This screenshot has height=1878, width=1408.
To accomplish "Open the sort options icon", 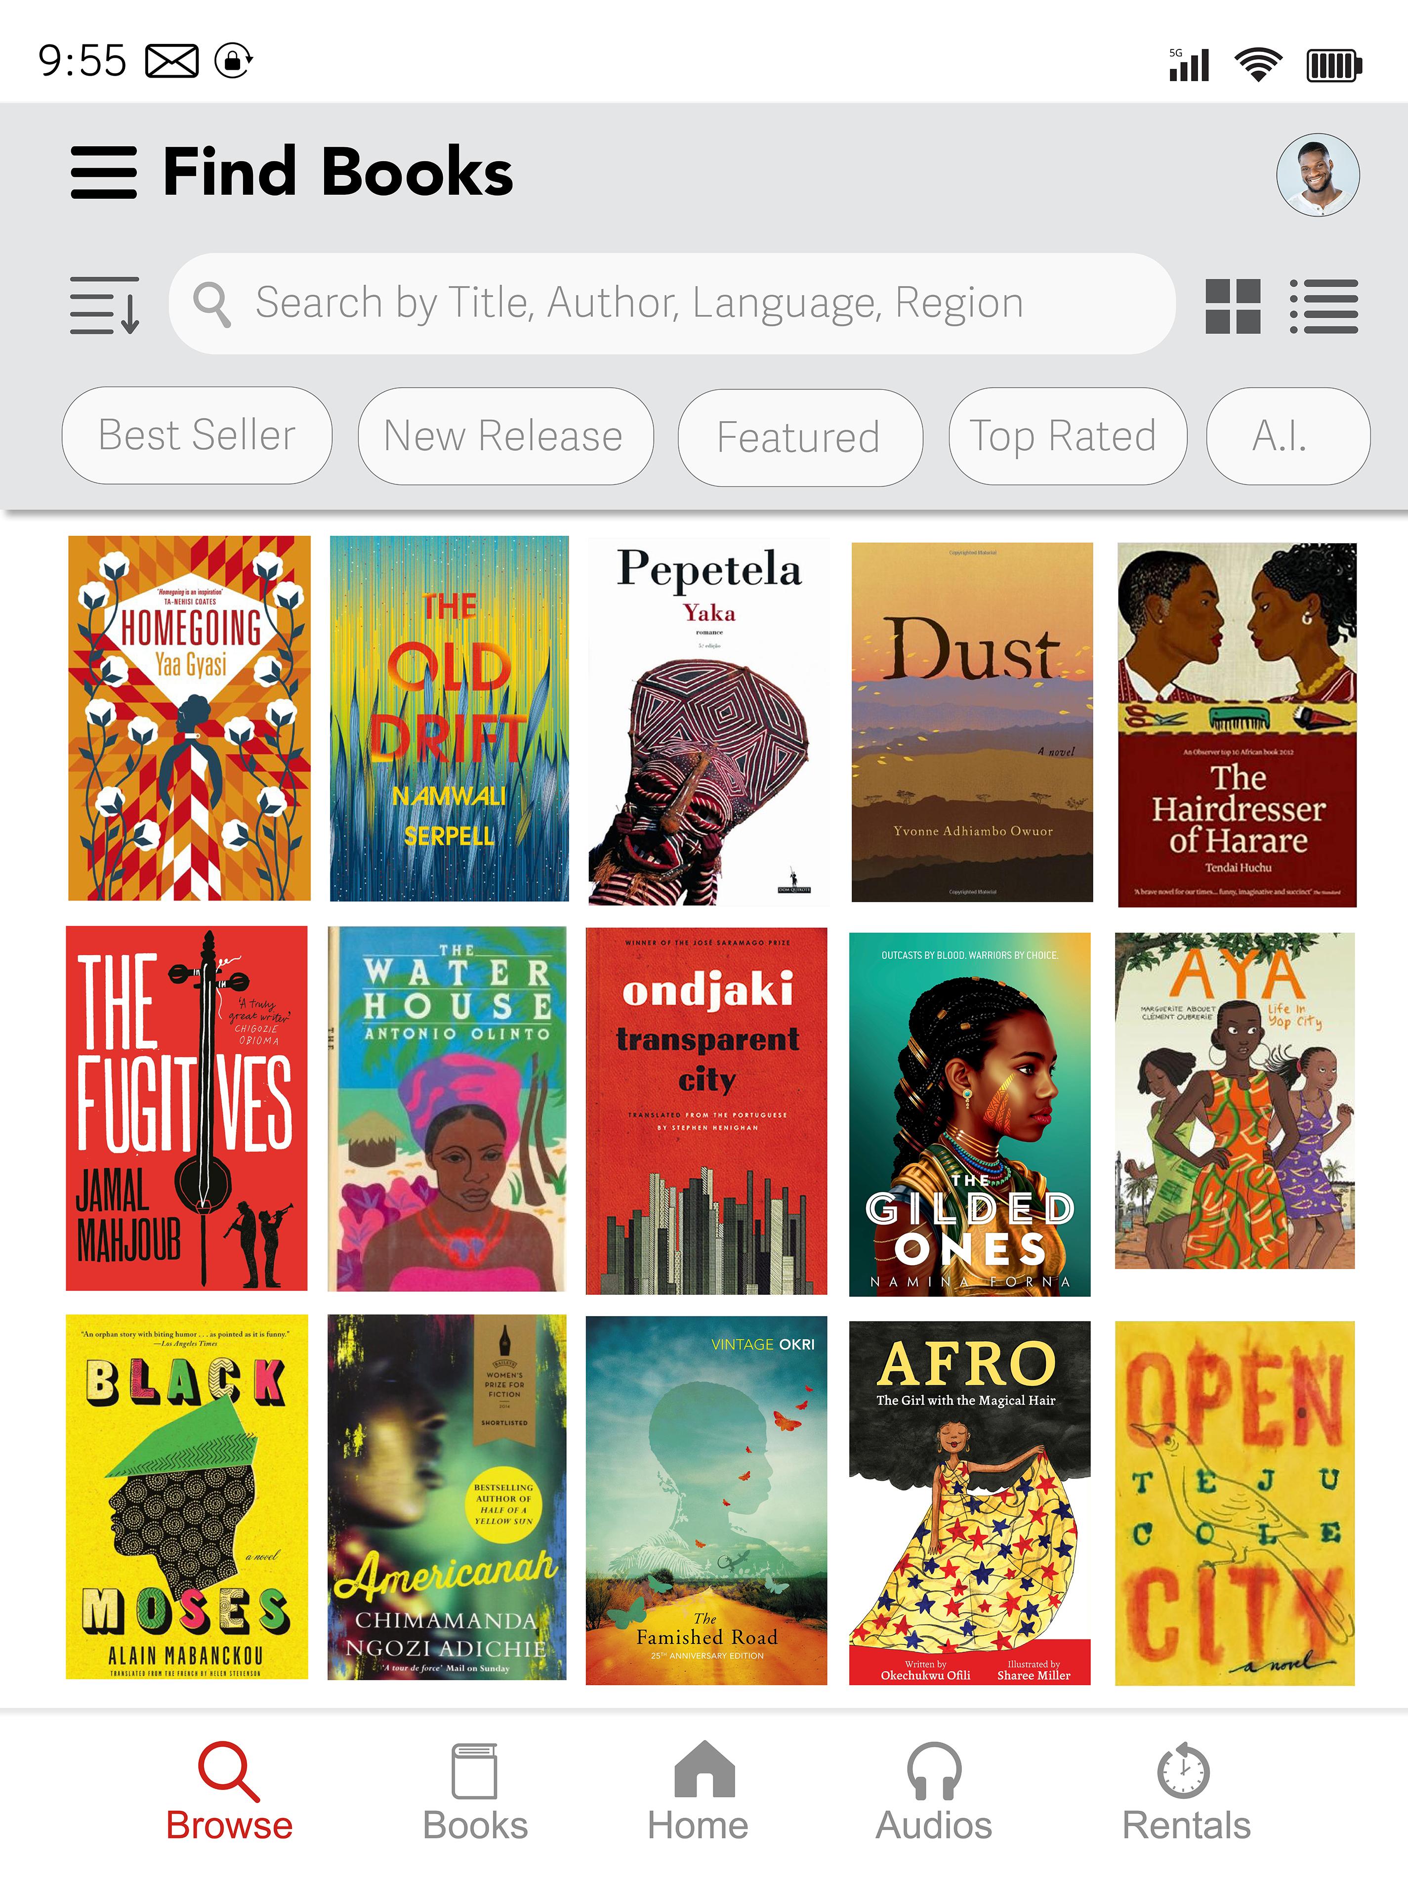I will [x=104, y=305].
